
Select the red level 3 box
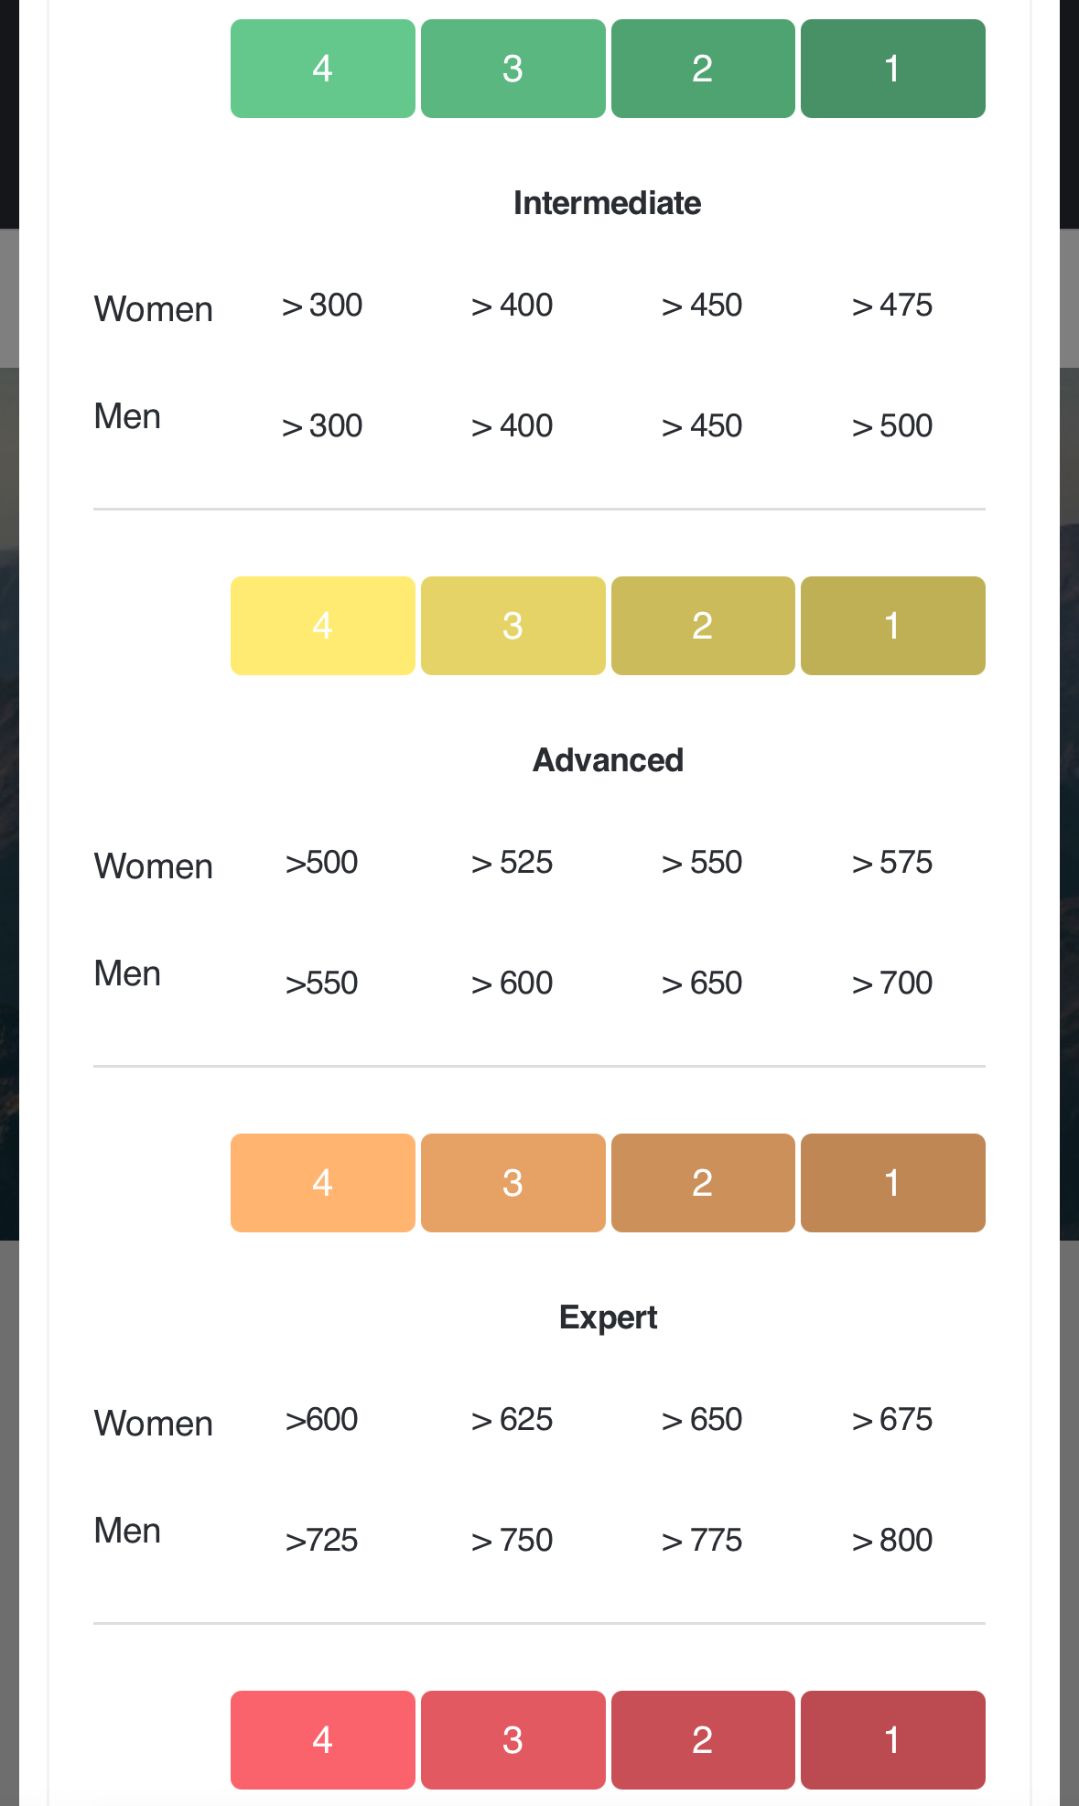click(x=513, y=1740)
